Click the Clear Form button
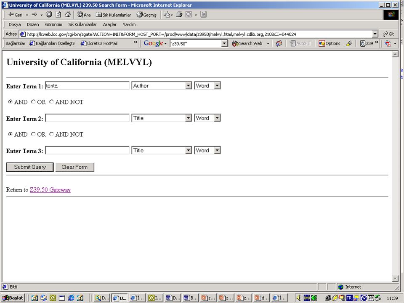404x303 pixels. pos(74,167)
